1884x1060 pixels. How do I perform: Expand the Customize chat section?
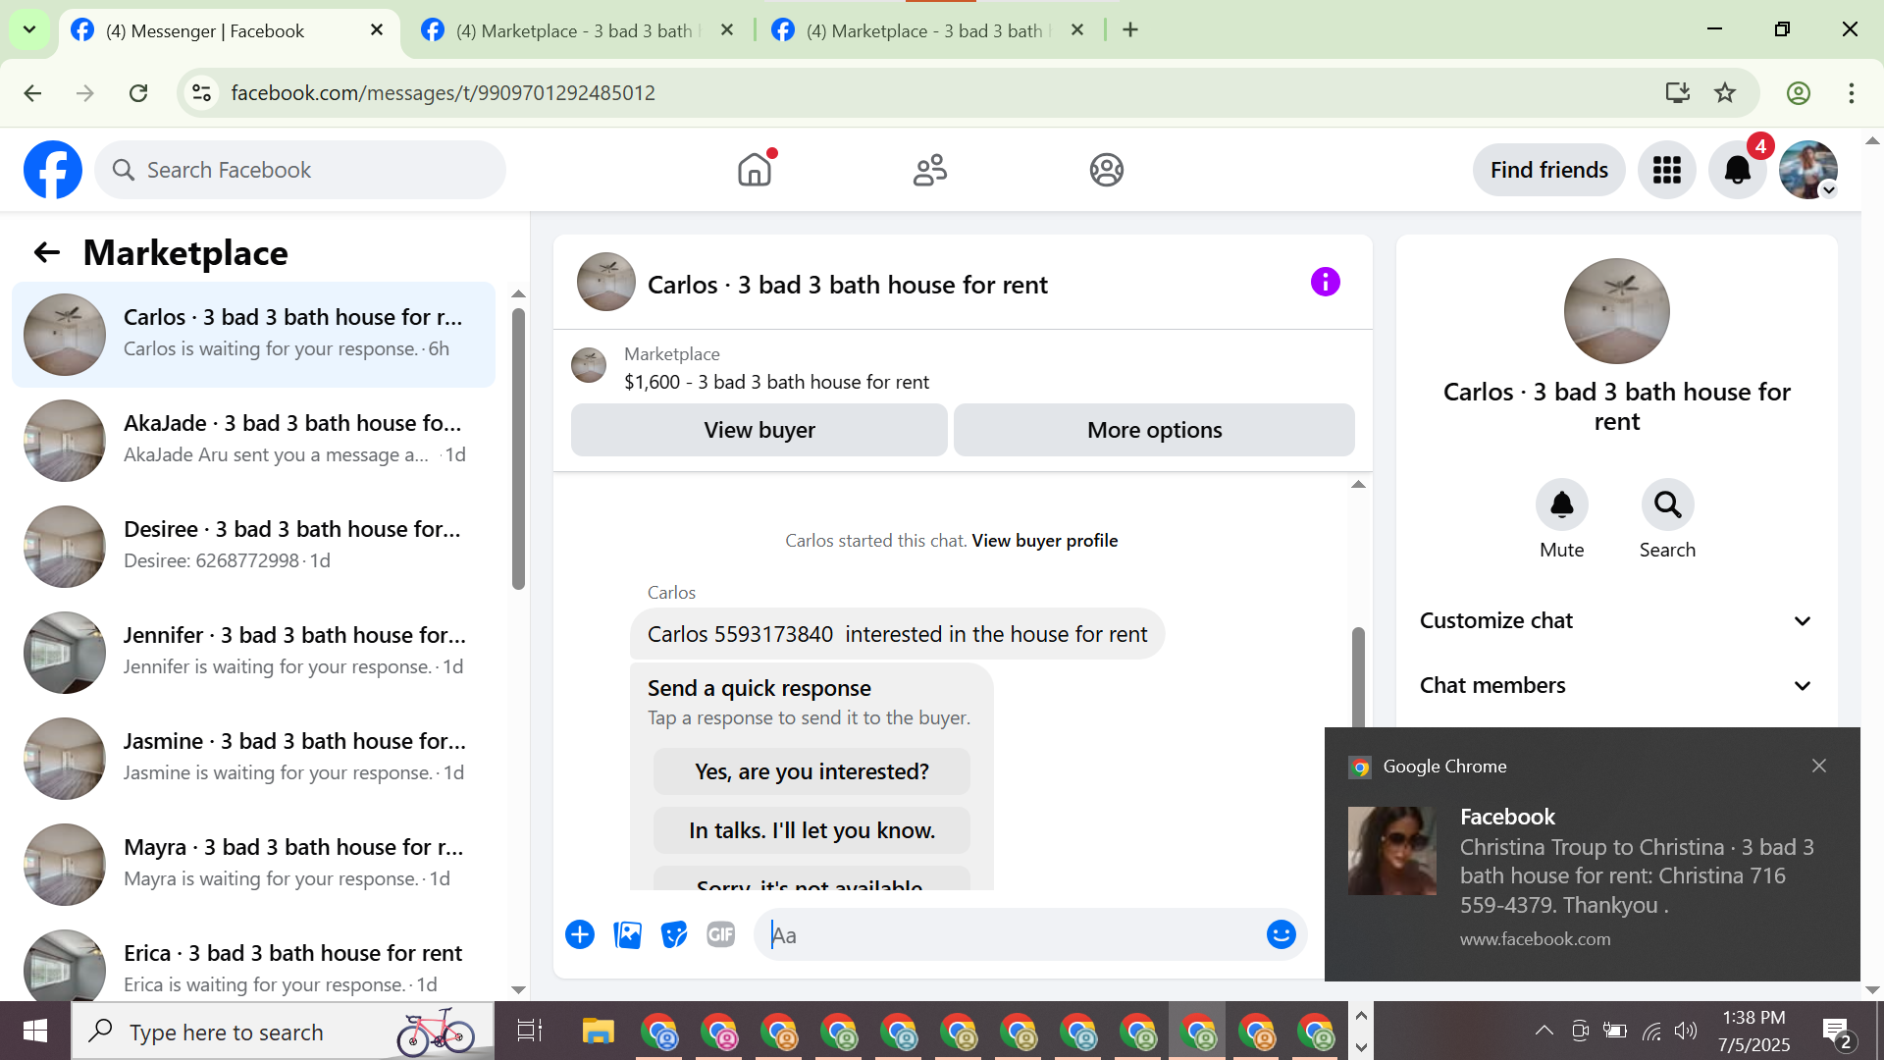point(1616,620)
